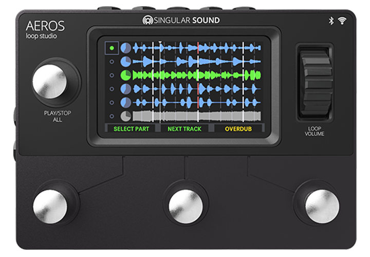Image resolution: width=370 pixels, height=257 pixels.
Task: Select the third part radio circle
Action: coord(112,76)
